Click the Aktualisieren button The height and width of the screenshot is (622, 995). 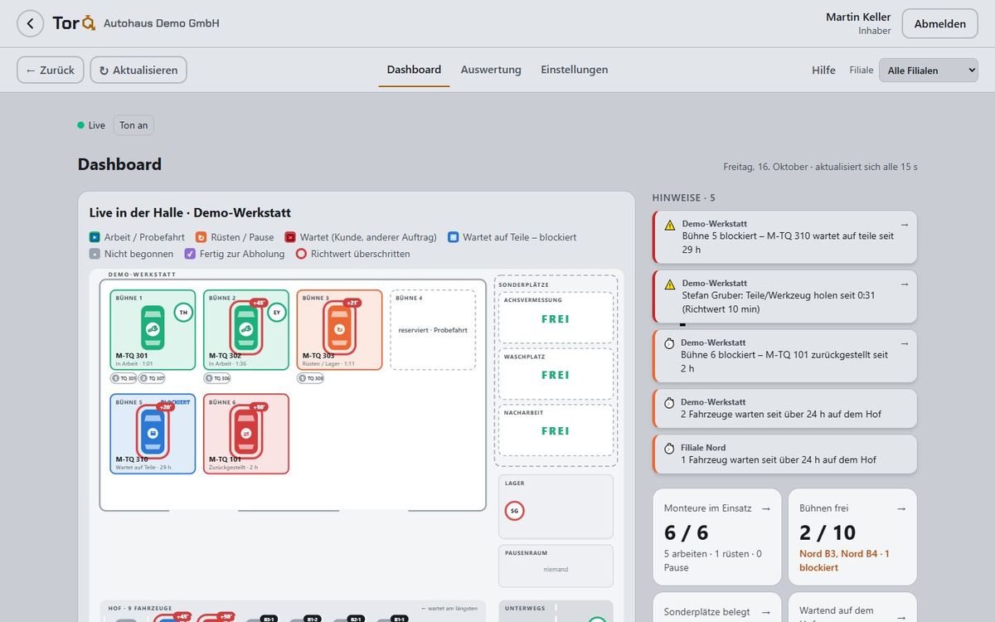point(138,70)
